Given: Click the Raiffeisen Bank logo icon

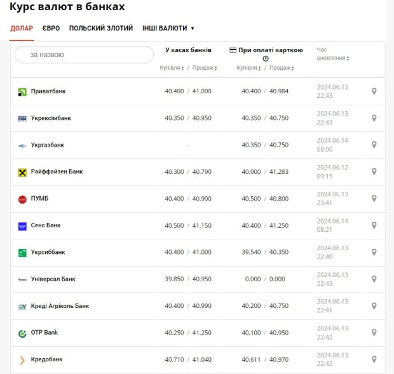Looking at the screenshot, I should tap(23, 172).
